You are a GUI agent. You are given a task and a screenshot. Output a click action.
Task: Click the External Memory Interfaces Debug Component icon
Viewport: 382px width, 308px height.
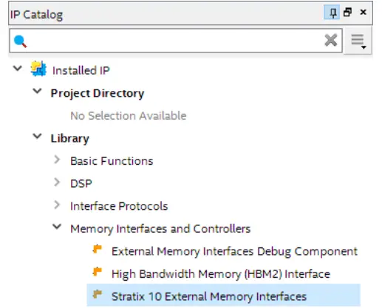click(98, 249)
